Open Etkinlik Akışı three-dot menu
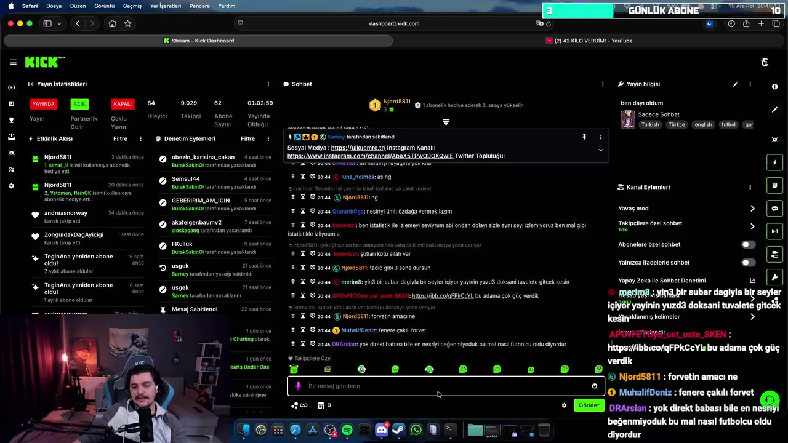 pos(141,139)
